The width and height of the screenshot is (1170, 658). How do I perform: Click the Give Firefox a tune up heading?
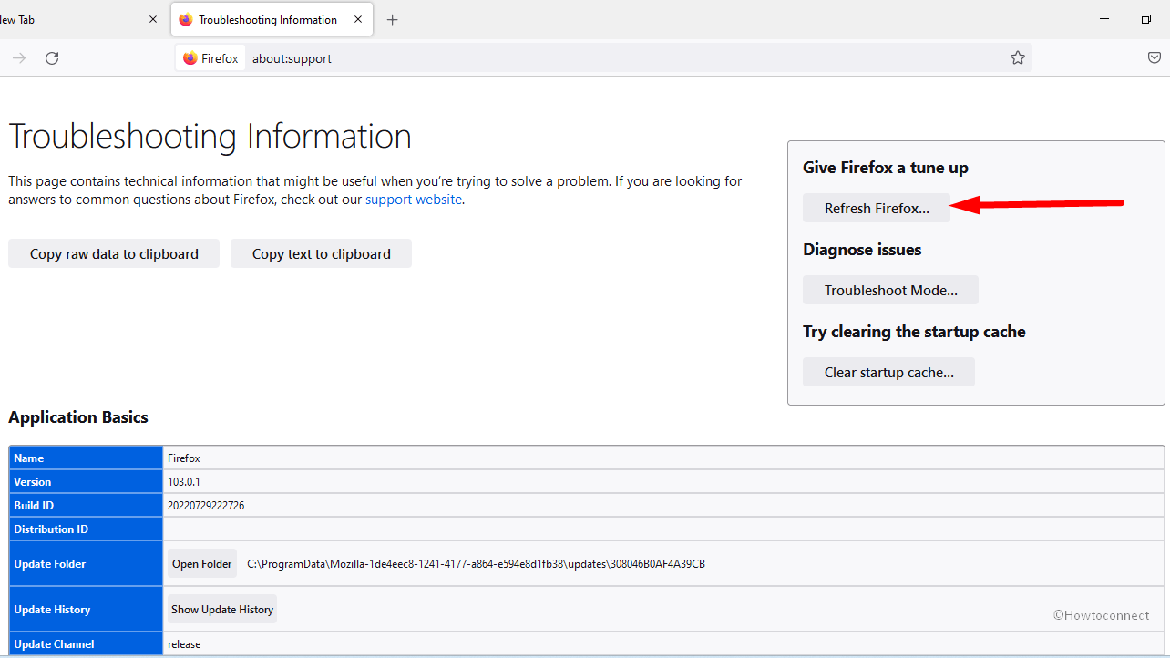click(x=886, y=168)
